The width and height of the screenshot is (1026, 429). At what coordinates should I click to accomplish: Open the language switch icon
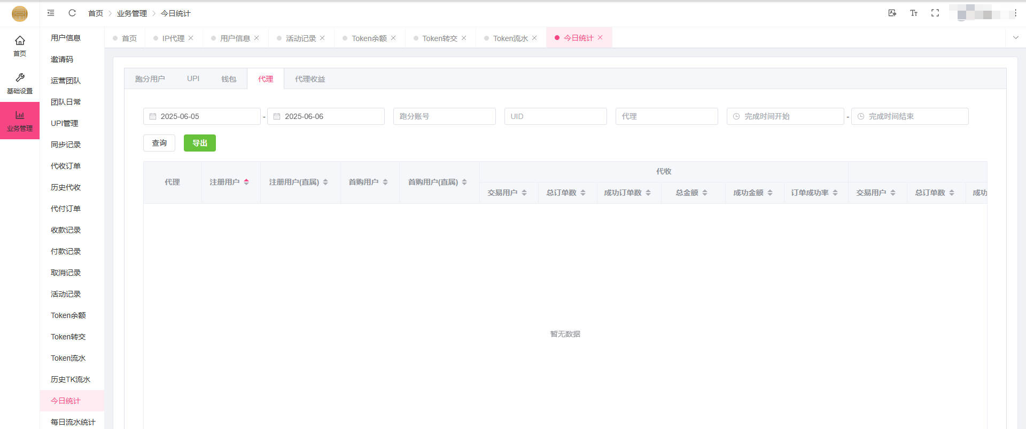coord(892,13)
